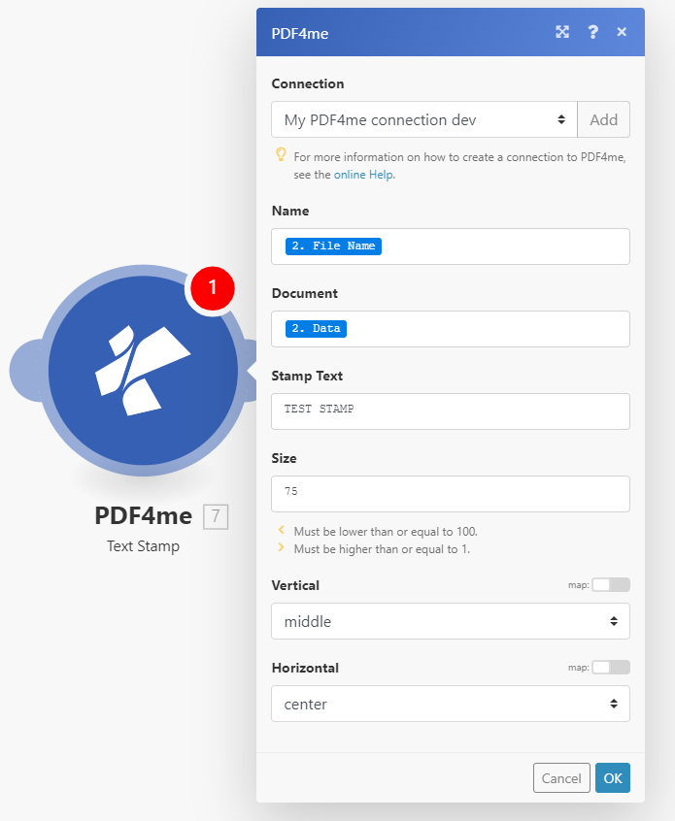Click the 'Text Stamp' module subtitle
675x821 pixels.
click(143, 546)
